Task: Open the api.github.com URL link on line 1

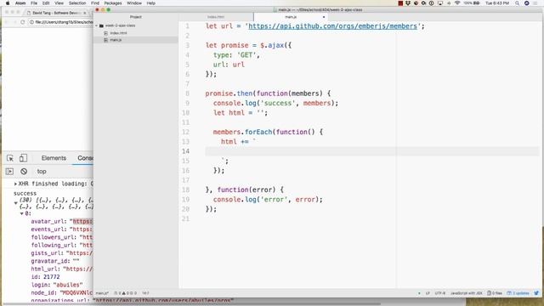Action: 332,26
